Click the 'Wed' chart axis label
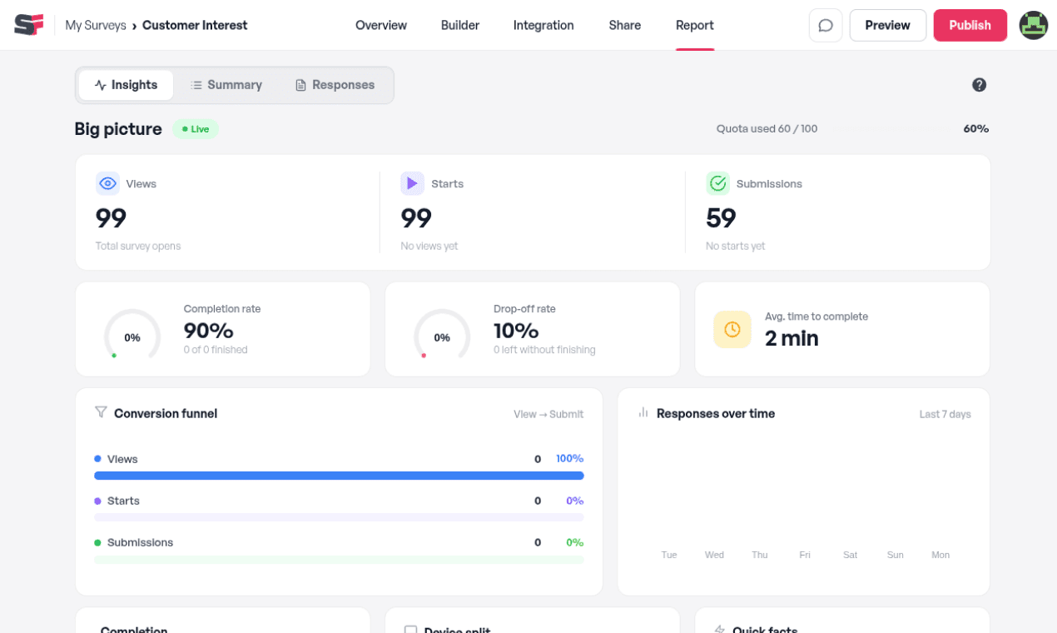The height and width of the screenshot is (633, 1057). 714,555
